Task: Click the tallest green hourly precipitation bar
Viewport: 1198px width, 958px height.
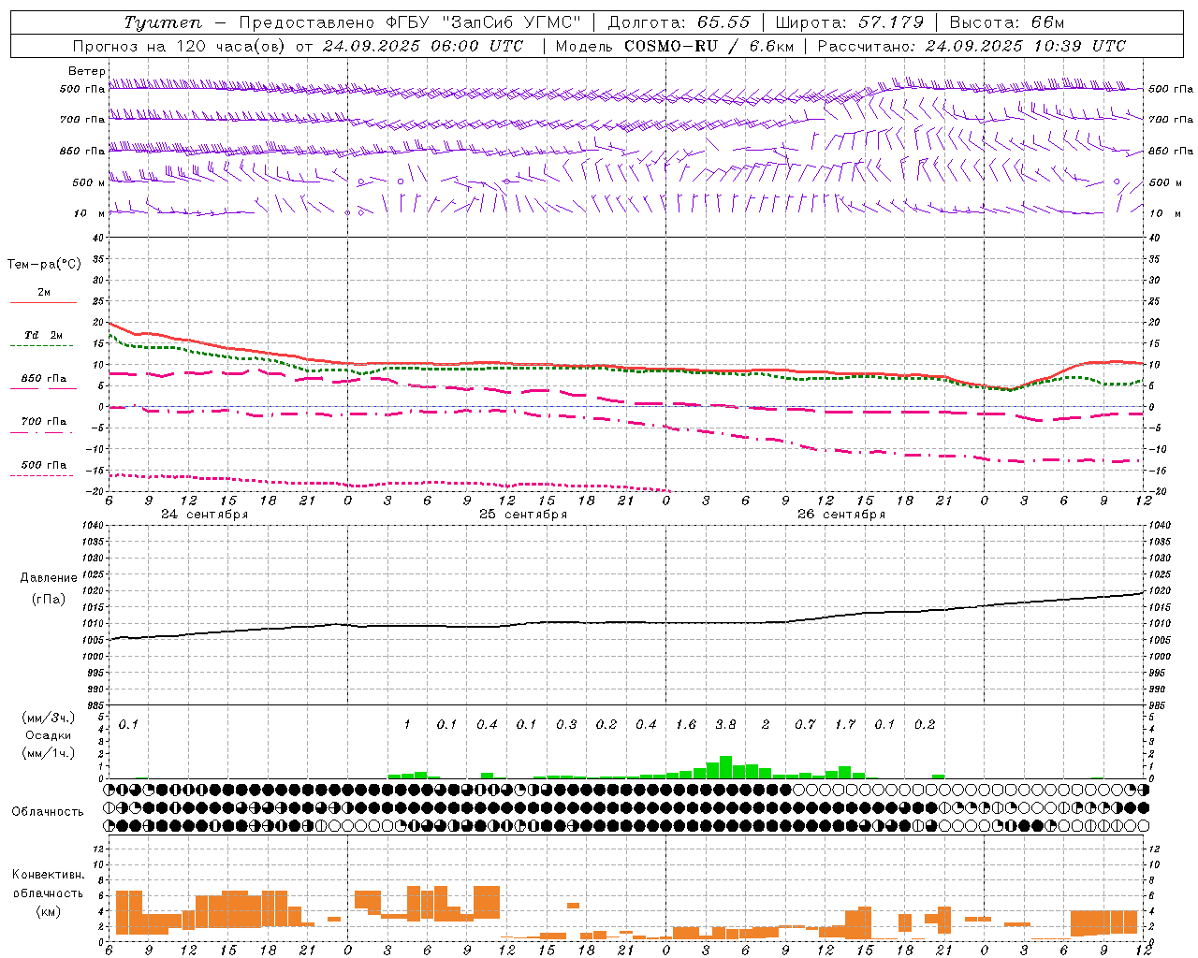Action: [x=725, y=767]
